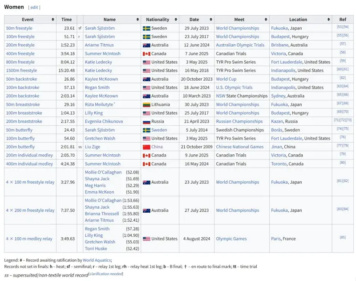The width and height of the screenshot is (356, 281).
Task: Open the Fort Lauderdale link in 800m freestyle row
Action: coord(287,62)
